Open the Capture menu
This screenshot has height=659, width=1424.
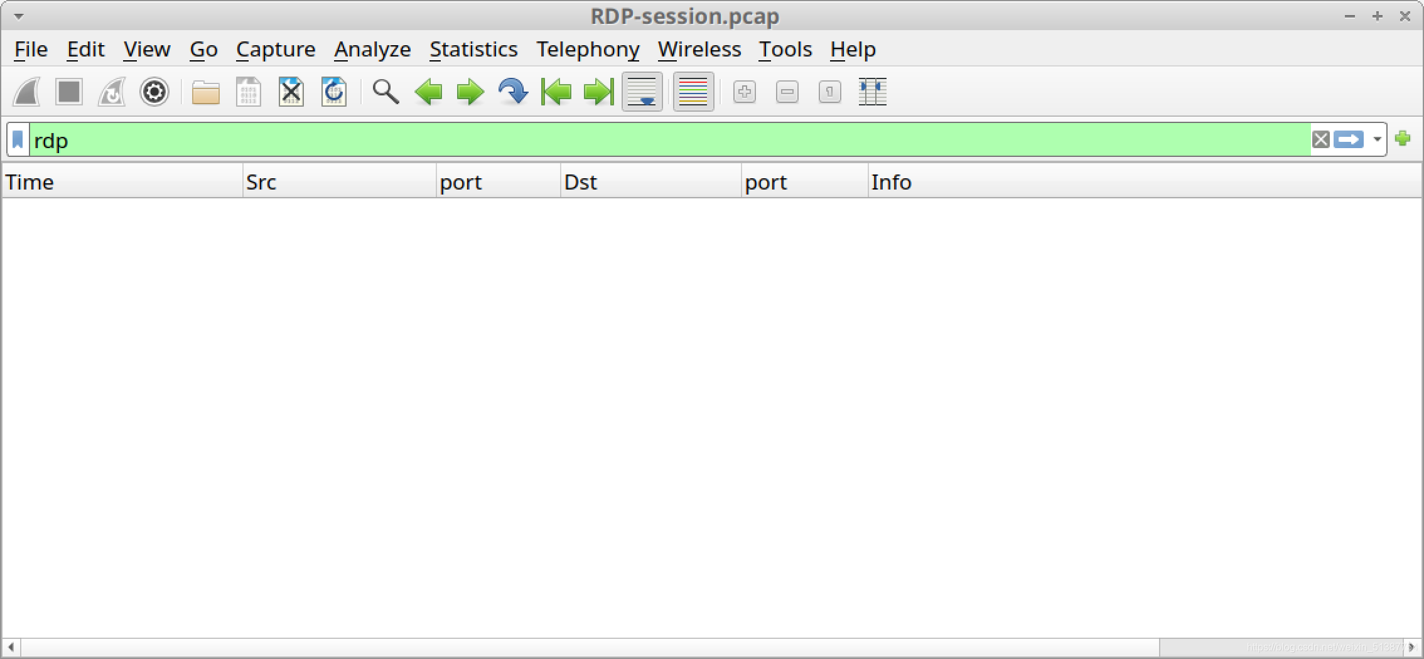coord(276,50)
